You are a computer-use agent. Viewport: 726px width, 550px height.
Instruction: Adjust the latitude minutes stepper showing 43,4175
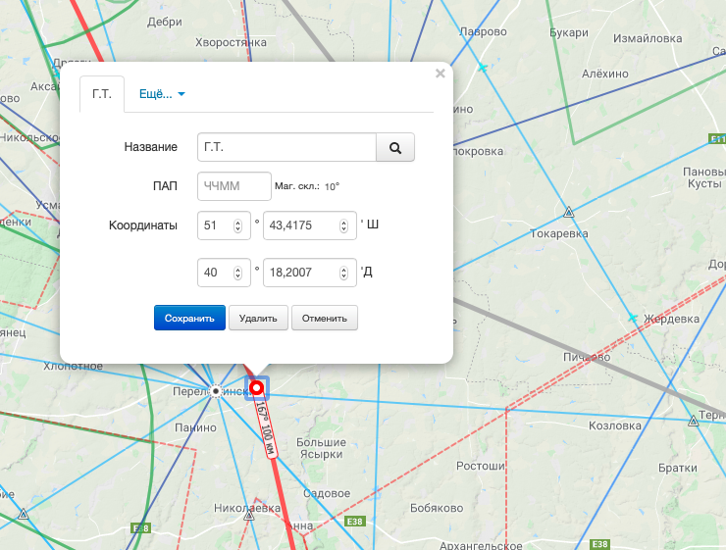point(344,225)
